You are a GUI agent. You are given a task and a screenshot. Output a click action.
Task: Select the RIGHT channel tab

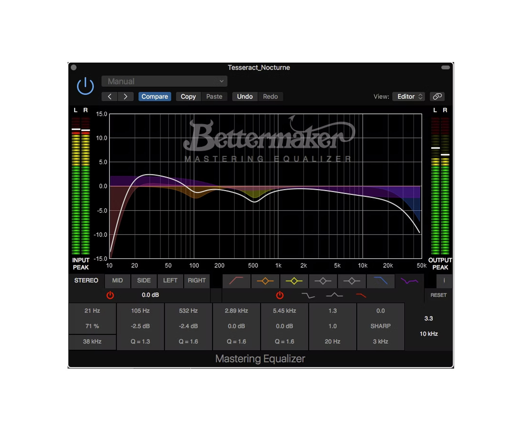point(197,280)
